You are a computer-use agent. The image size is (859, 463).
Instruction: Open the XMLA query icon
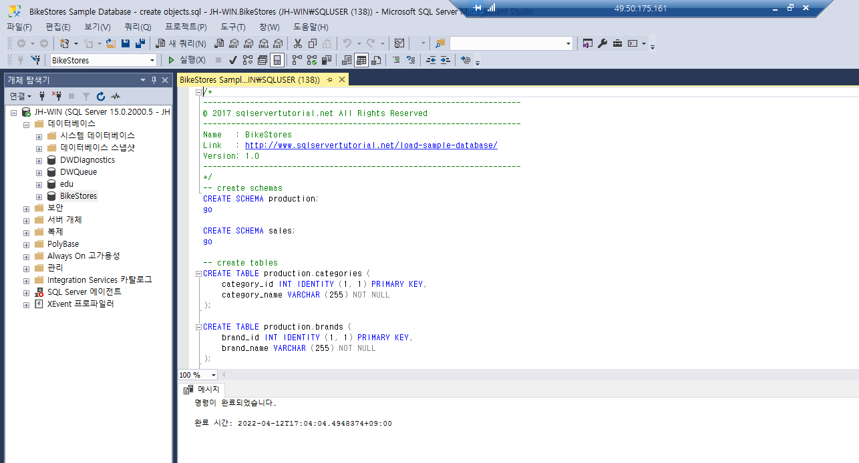click(263, 43)
